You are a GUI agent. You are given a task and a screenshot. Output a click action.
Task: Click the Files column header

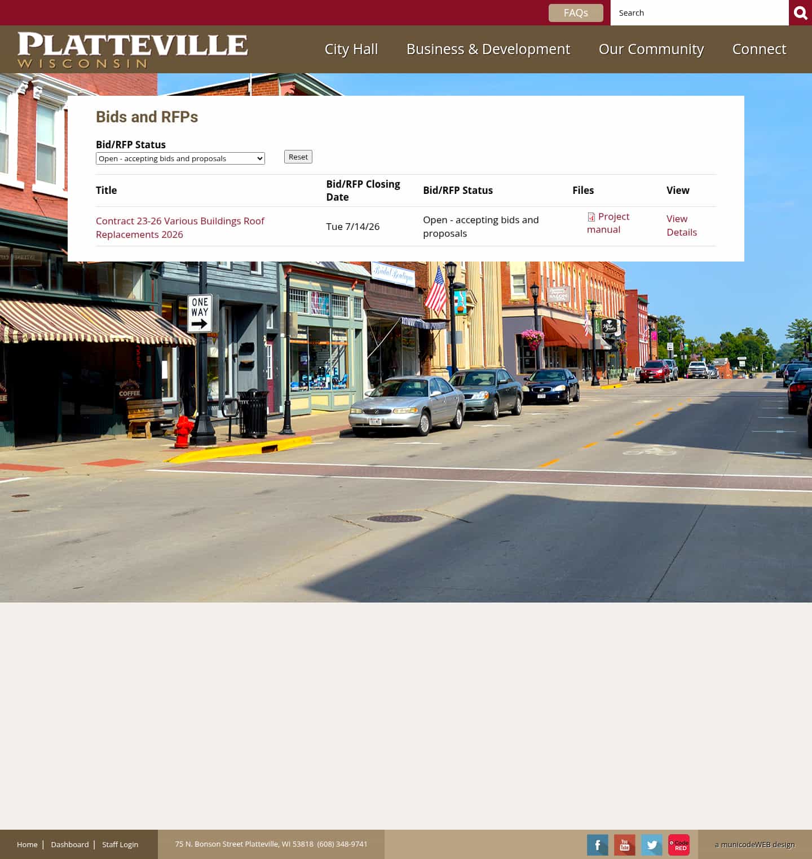pyautogui.click(x=583, y=191)
